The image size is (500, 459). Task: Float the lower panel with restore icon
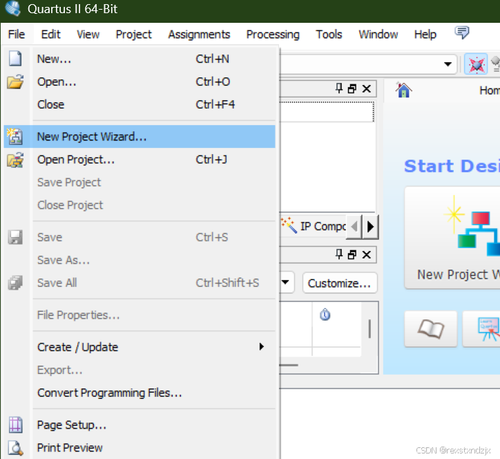tap(352, 254)
